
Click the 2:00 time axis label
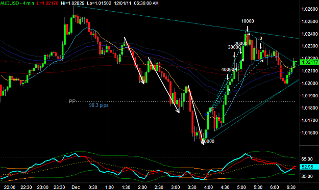(x=142, y=187)
